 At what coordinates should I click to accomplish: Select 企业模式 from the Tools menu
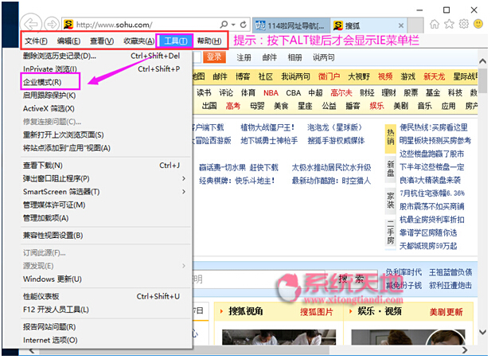pyautogui.click(x=41, y=82)
